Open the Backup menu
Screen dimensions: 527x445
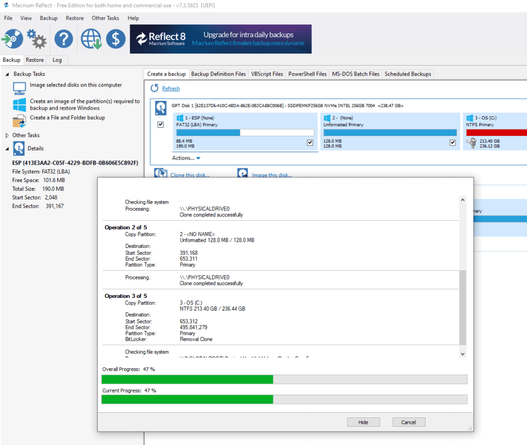click(x=49, y=18)
